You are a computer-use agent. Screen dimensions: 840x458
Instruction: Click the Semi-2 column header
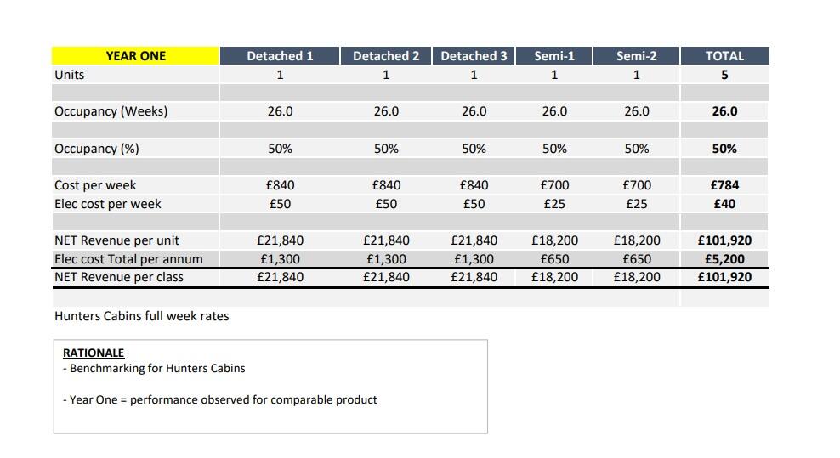[x=636, y=56]
